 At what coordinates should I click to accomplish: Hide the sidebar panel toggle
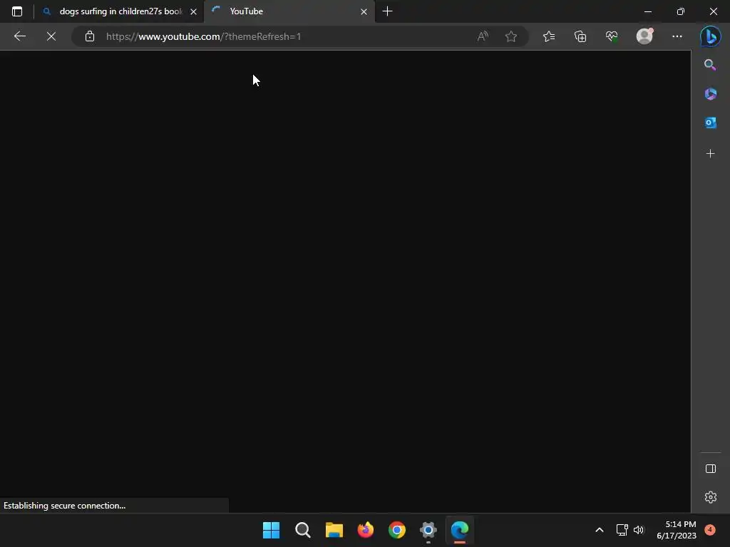711,469
